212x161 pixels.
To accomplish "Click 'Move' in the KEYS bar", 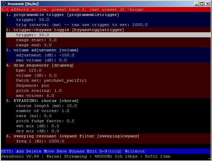I will coord(49,151).
